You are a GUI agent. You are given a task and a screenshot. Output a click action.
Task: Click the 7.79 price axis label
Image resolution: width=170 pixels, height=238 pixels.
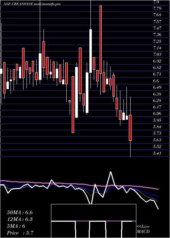157,8
